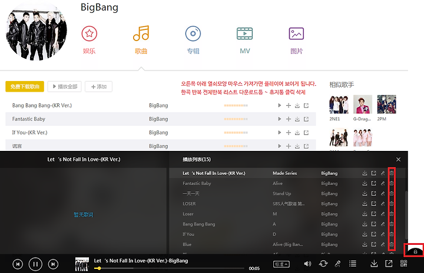Click the 添加 add button
The image size is (424, 273).
[x=98, y=86]
